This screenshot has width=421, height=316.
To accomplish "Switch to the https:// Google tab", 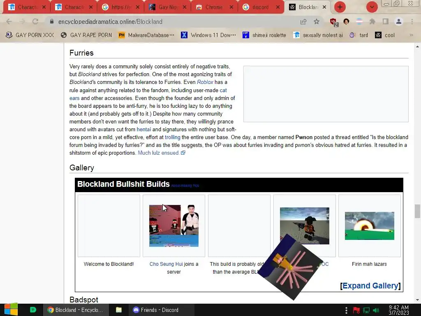I will click(120, 7).
